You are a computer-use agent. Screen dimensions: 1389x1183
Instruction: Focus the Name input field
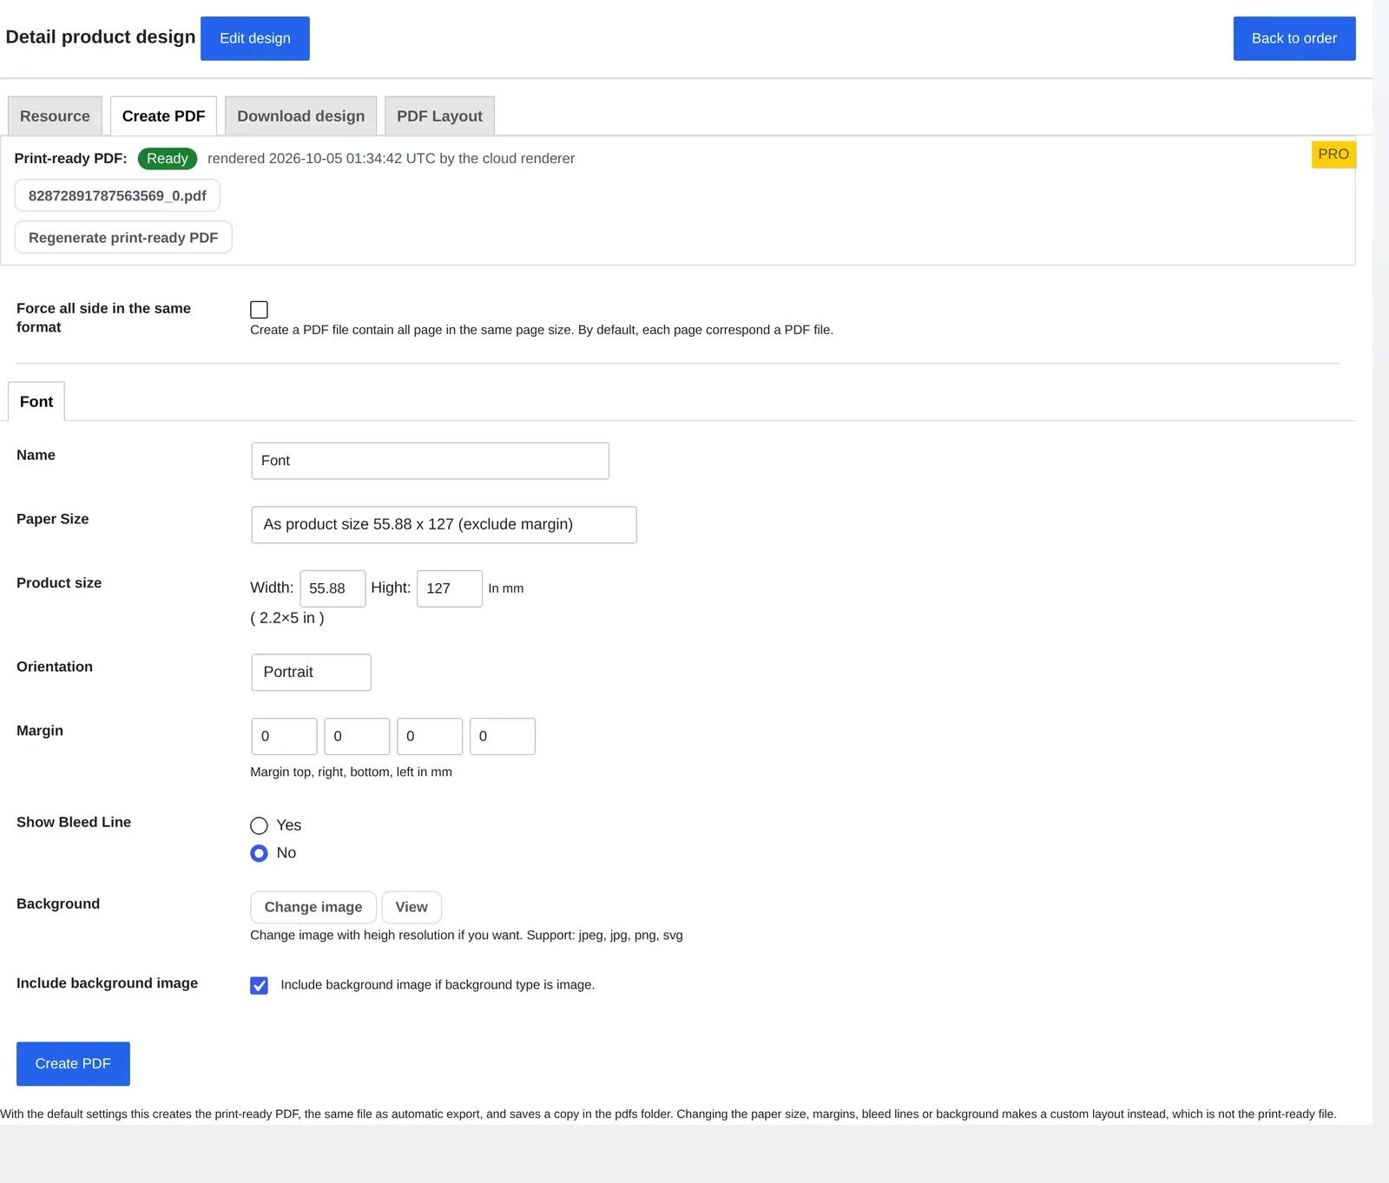pos(430,461)
